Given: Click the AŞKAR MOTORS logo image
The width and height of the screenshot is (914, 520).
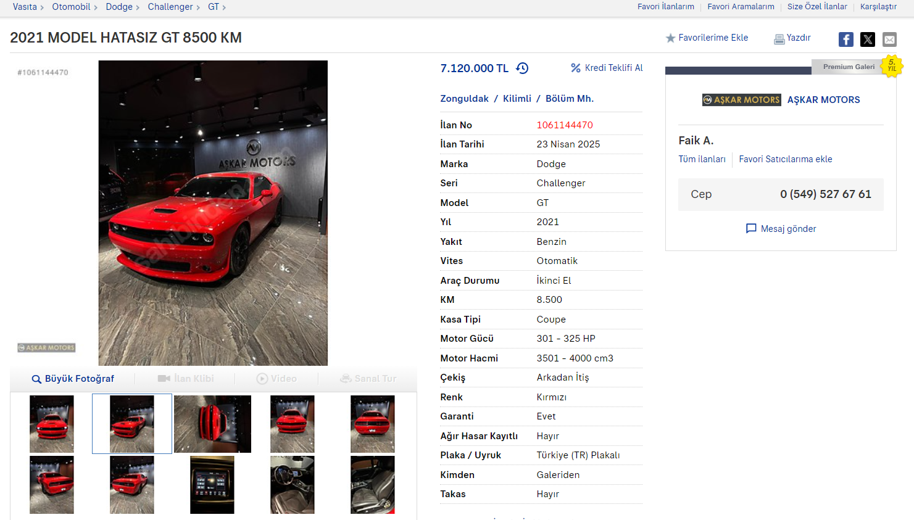Looking at the screenshot, I should point(741,100).
